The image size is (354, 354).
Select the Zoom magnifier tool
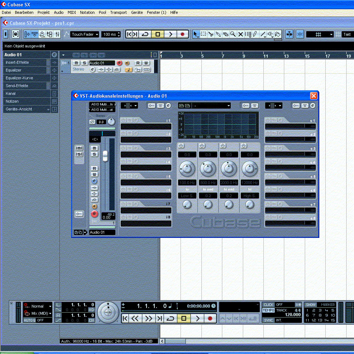(x=233, y=34)
